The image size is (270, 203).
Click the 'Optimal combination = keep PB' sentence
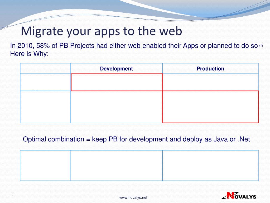136,139
